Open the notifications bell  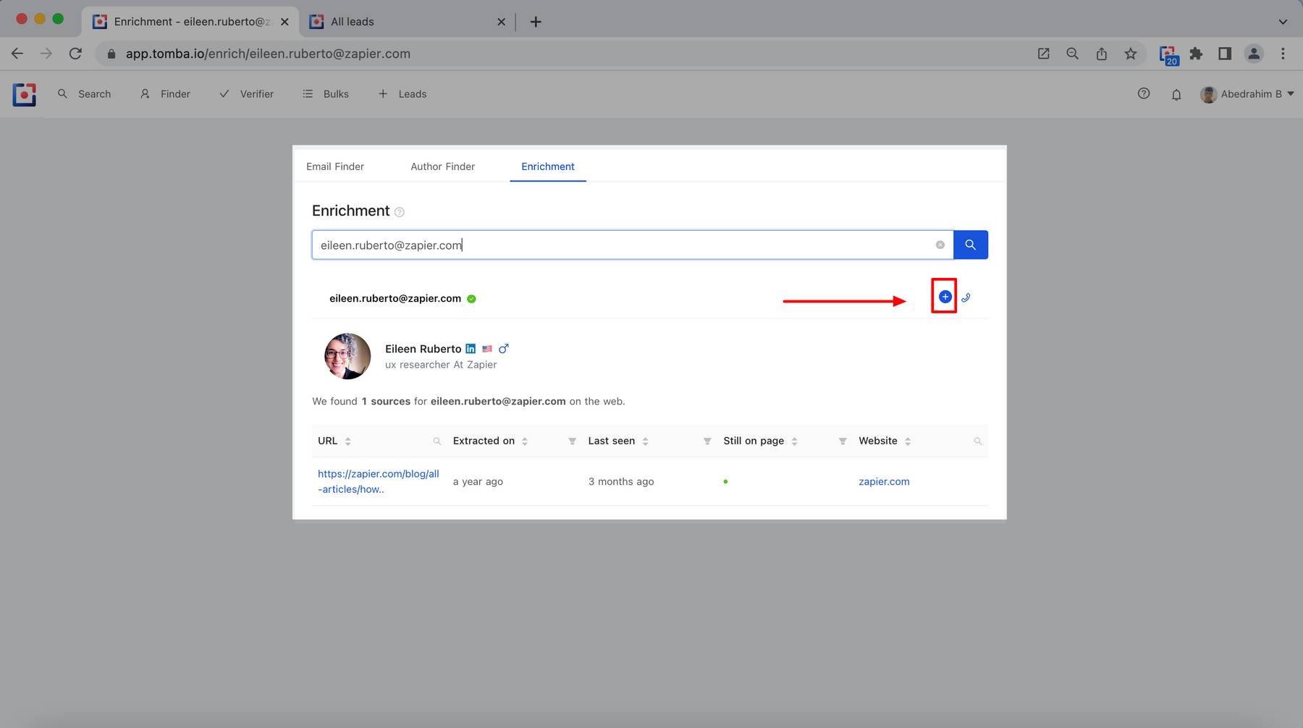1176,94
